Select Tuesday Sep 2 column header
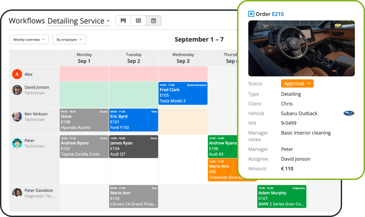Viewport: 365px width, 217px height. pos(134,58)
